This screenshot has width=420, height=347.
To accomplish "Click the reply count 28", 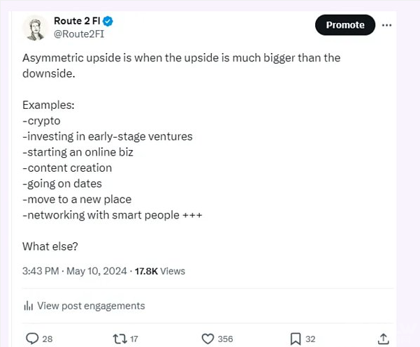I will click(x=48, y=339).
